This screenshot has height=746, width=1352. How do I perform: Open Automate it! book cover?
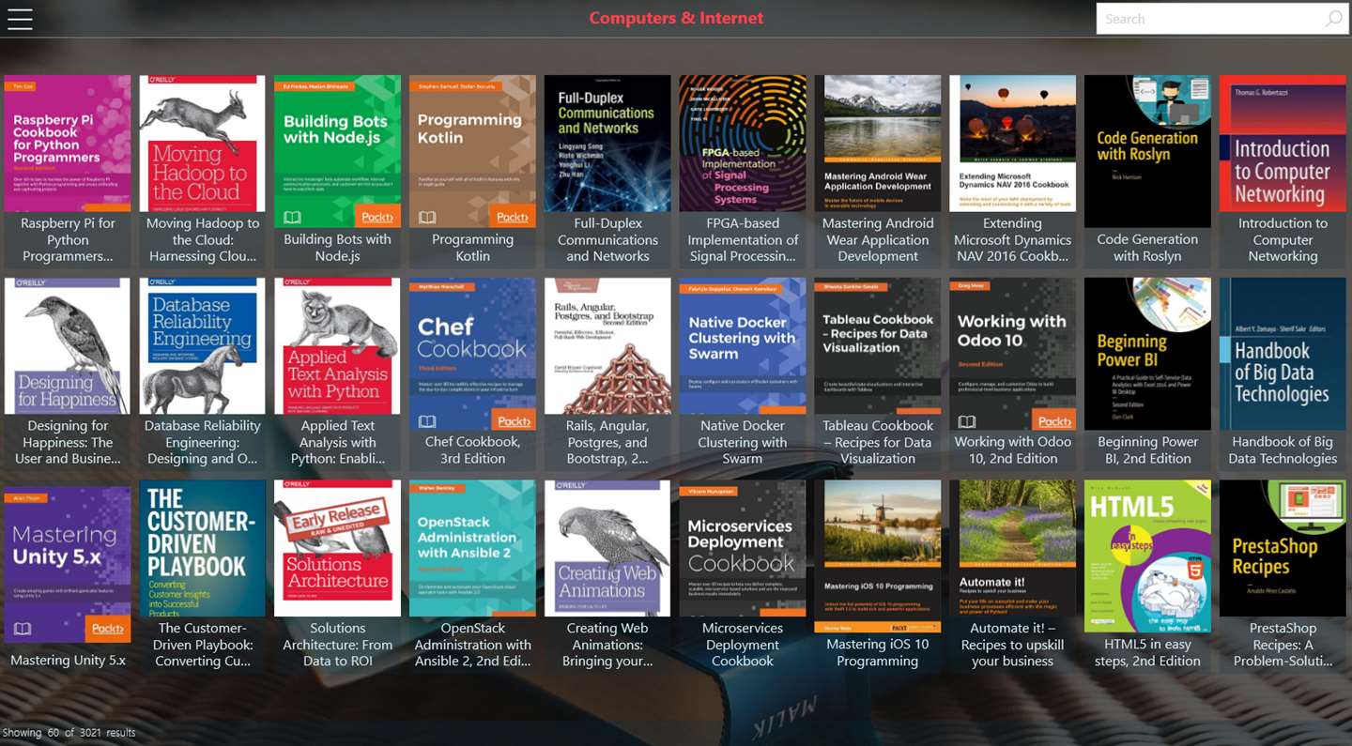[1013, 549]
